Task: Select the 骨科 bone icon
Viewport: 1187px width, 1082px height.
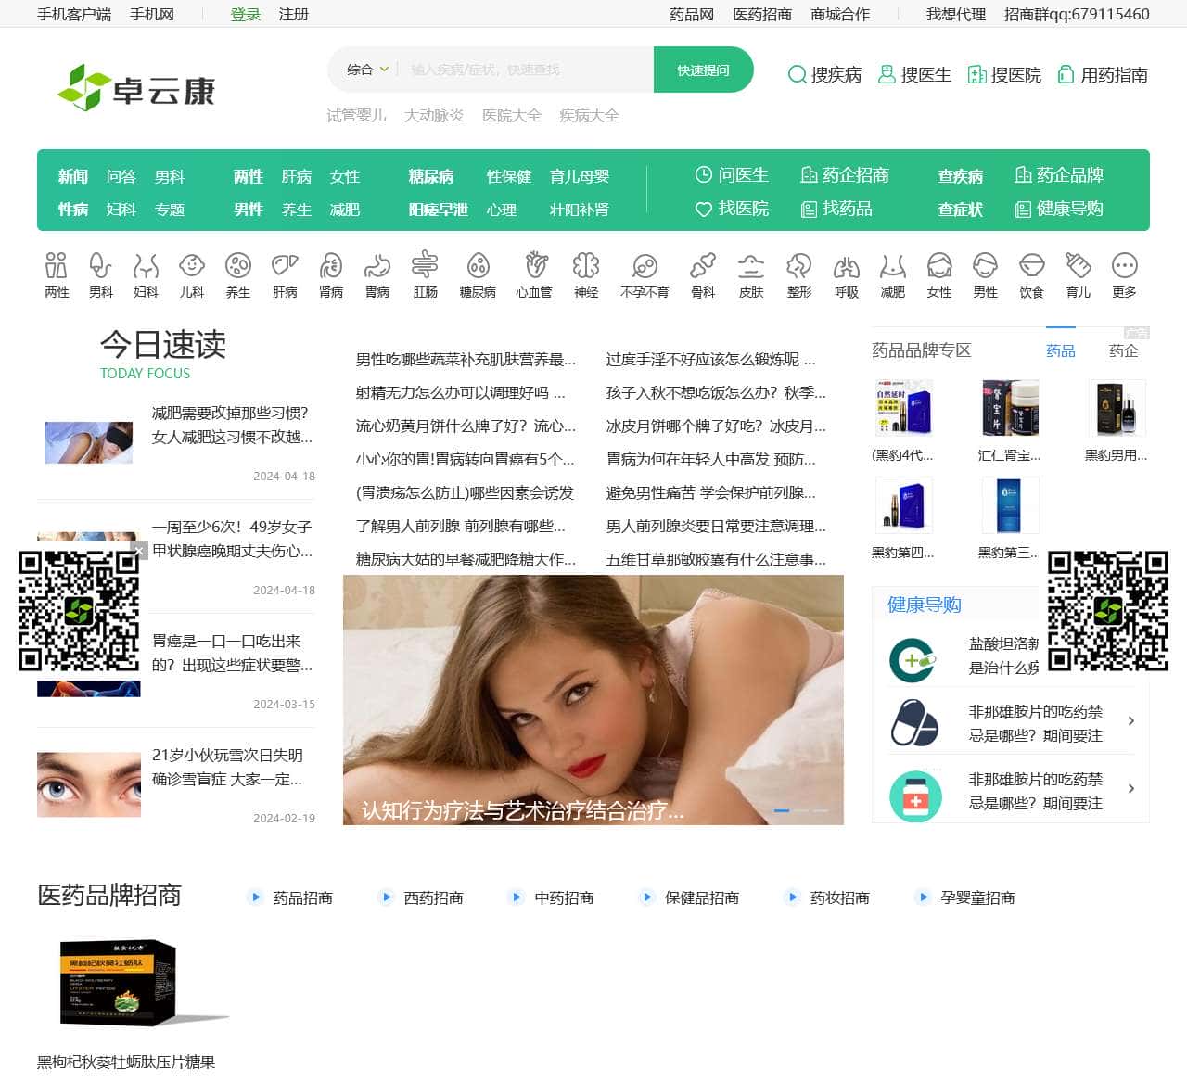Action: tap(703, 266)
